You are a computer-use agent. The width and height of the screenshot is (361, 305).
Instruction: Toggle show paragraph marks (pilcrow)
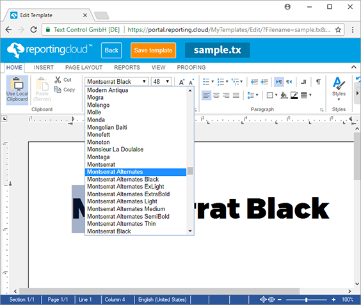point(318,82)
